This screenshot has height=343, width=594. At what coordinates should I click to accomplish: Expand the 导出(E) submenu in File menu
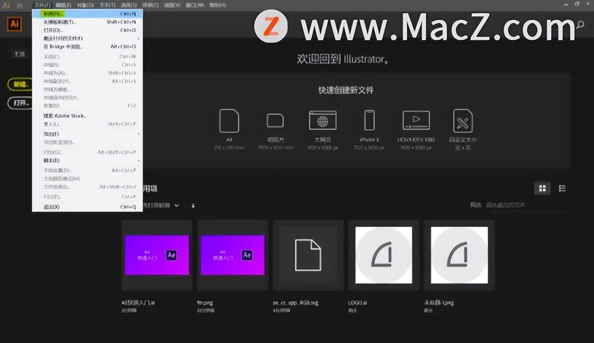pos(87,134)
